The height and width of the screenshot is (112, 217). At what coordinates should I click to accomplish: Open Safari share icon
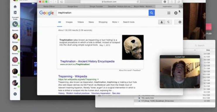coord(172,2)
